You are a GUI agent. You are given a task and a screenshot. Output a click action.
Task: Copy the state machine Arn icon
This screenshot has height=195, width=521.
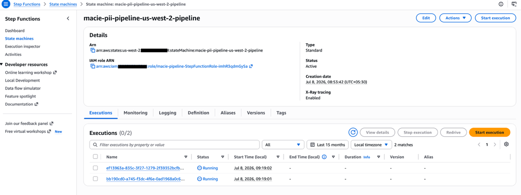point(93,50)
